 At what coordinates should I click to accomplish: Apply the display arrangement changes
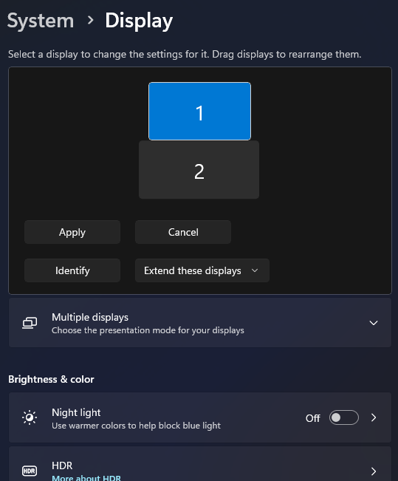72,232
